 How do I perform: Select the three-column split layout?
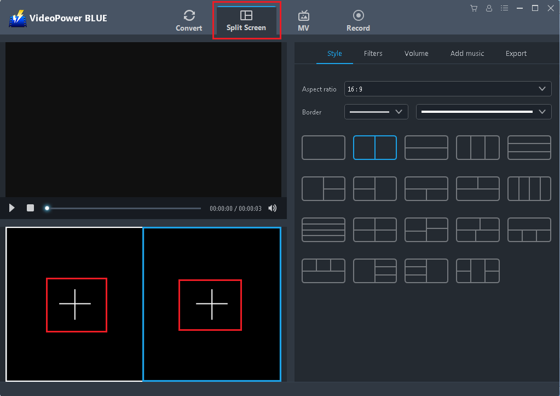(x=477, y=147)
